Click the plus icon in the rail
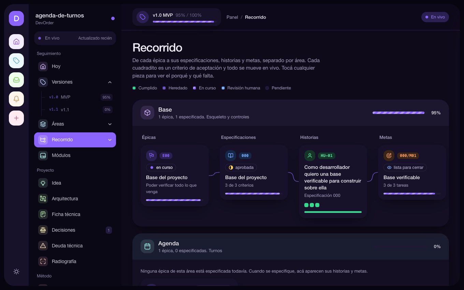464x290 pixels. pos(16,118)
